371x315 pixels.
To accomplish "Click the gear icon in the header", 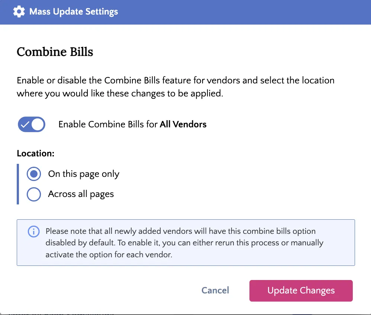I will 19,12.
